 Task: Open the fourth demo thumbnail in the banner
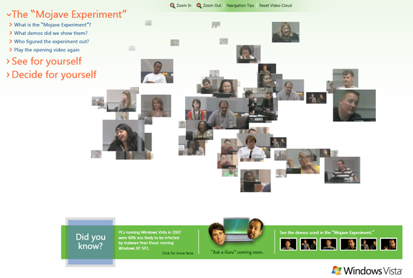point(348,244)
